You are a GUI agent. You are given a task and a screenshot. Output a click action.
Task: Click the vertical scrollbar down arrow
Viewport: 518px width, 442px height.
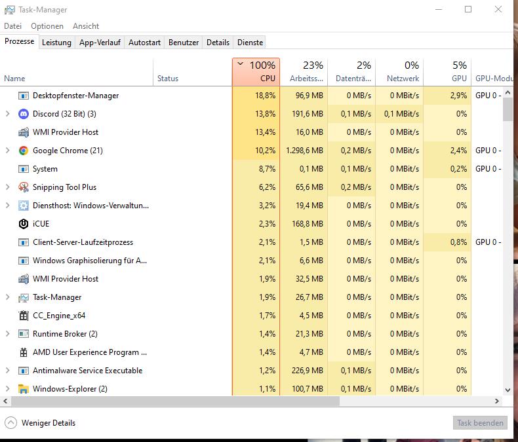[x=508, y=390]
